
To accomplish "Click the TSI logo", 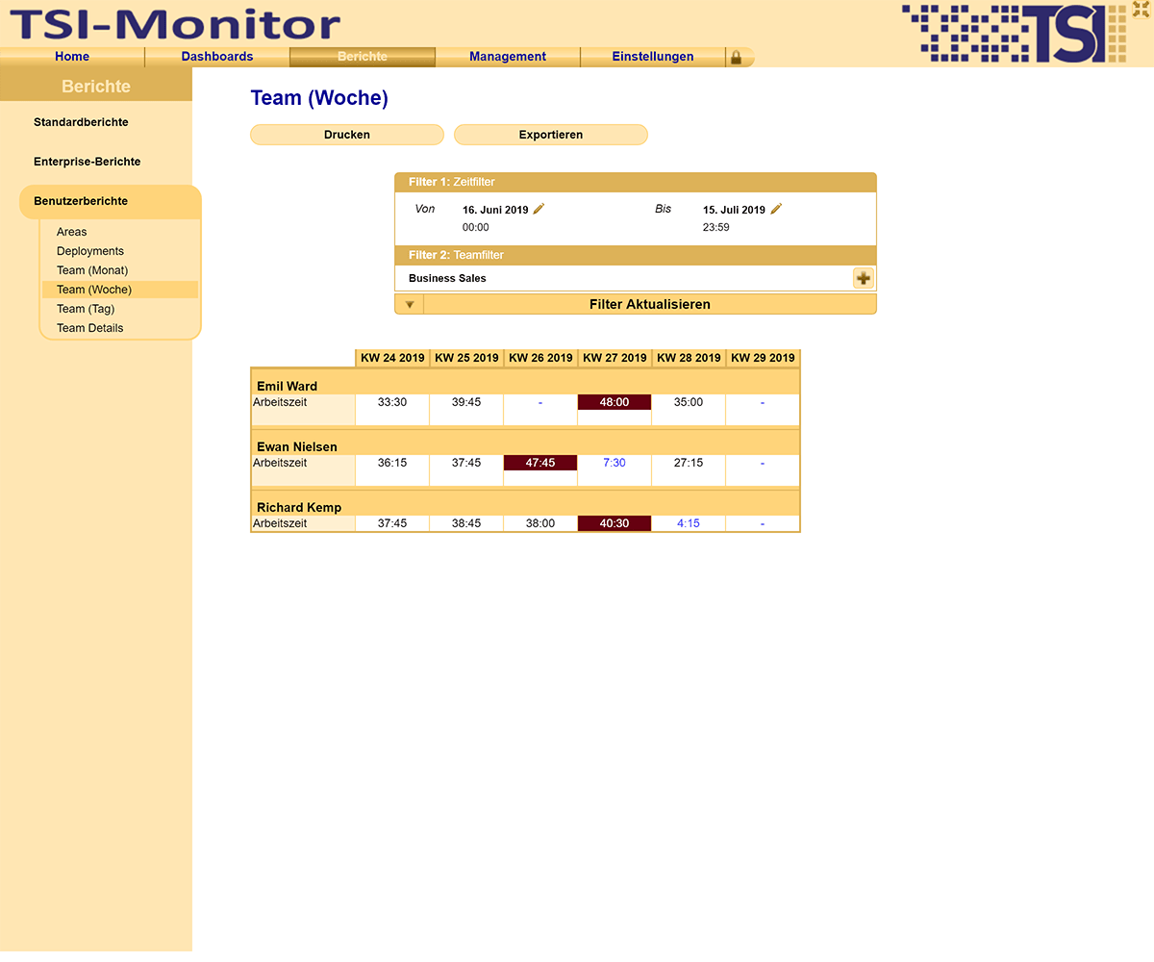I will click(x=1013, y=34).
